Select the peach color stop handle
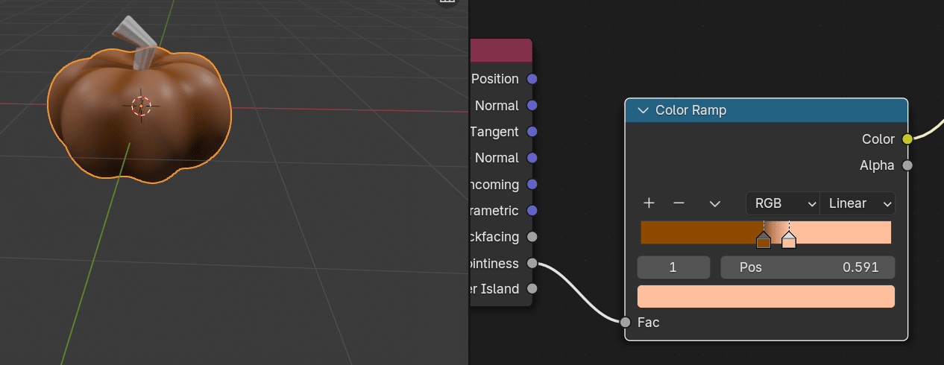The image size is (944, 365). pyautogui.click(x=789, y=241)
